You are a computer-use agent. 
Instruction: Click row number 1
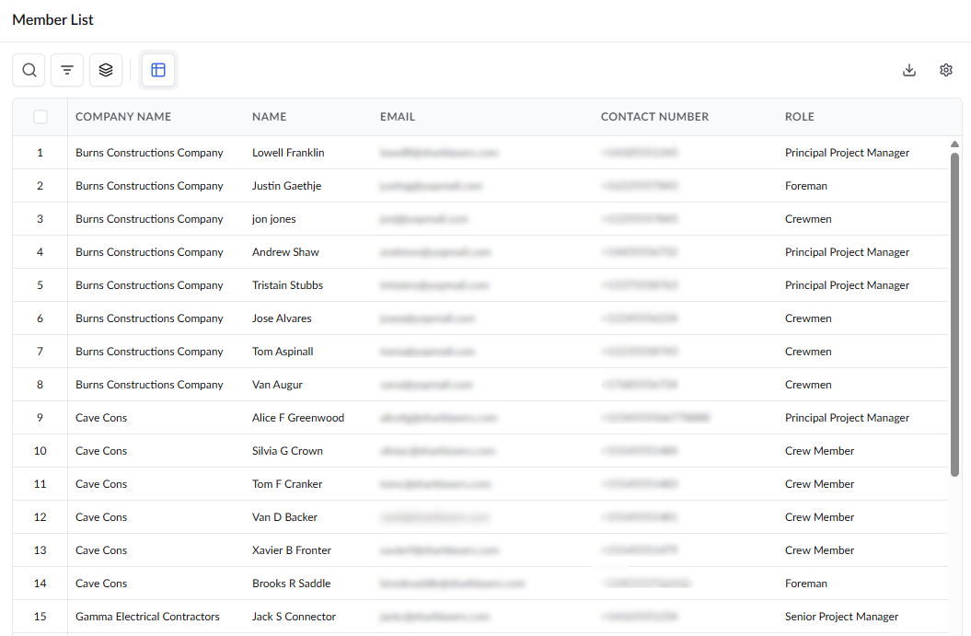[40, 153]
